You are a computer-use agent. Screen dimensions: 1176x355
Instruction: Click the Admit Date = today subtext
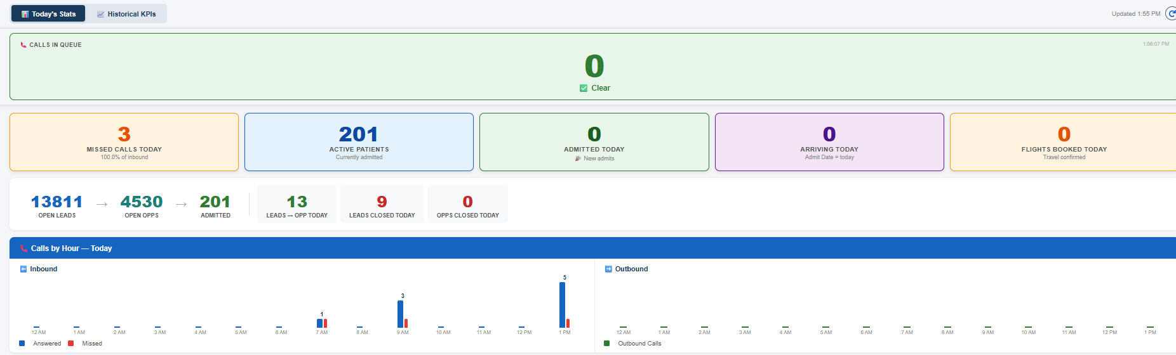tap(829, 157)
